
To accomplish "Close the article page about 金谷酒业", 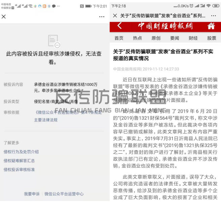I will click(x=115, y=16).
